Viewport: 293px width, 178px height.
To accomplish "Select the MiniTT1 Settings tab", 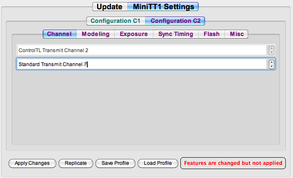I will (x=163, y=7).
